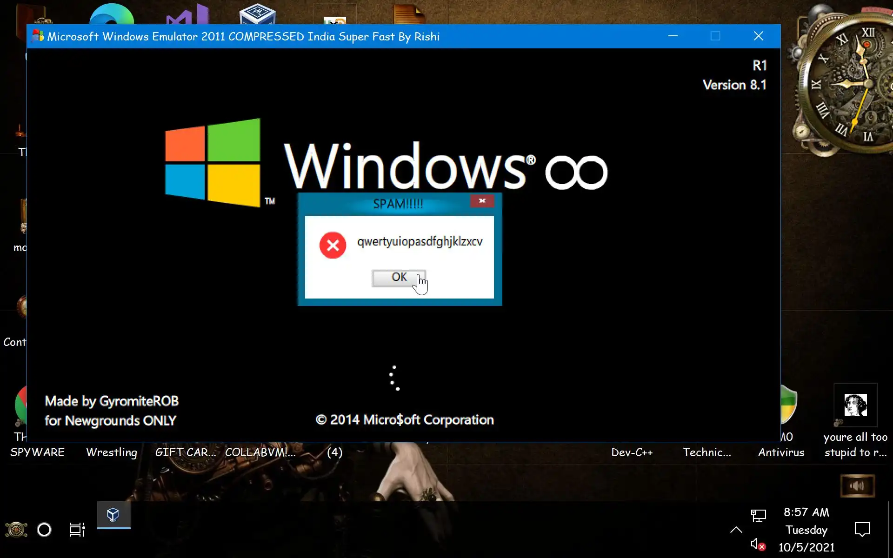Expand hidden system tray icons chevron
893x558 pixels.
point(736,529)
